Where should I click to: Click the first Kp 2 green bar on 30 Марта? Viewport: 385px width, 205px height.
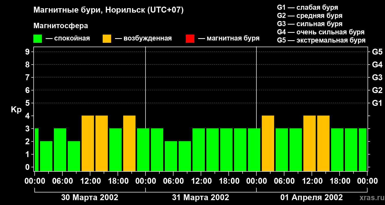coord(46,156)
